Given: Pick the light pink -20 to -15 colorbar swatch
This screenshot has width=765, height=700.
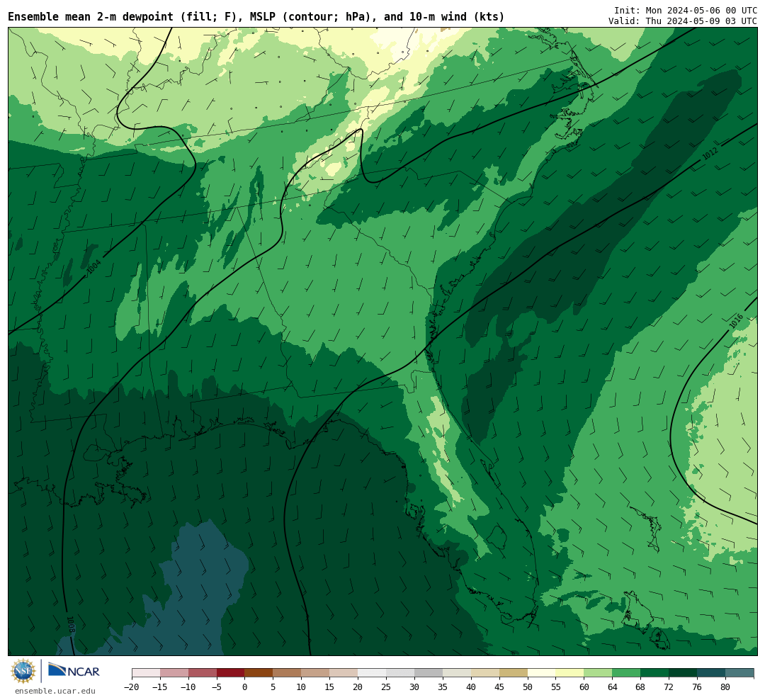Looking at the screenshot, I should tap(146, 673).
